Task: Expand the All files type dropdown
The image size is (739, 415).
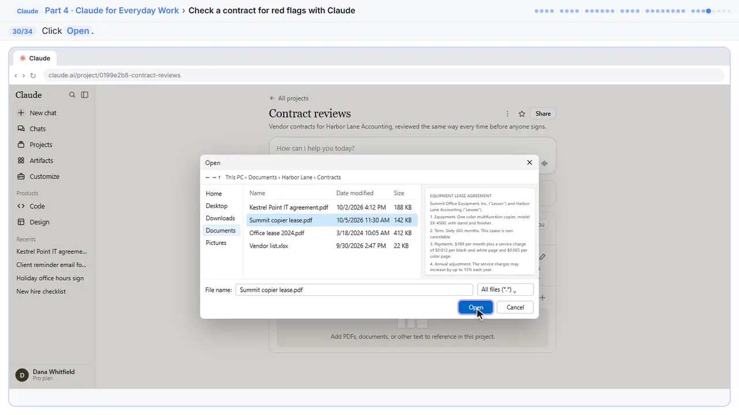Action: coord(505,290)
